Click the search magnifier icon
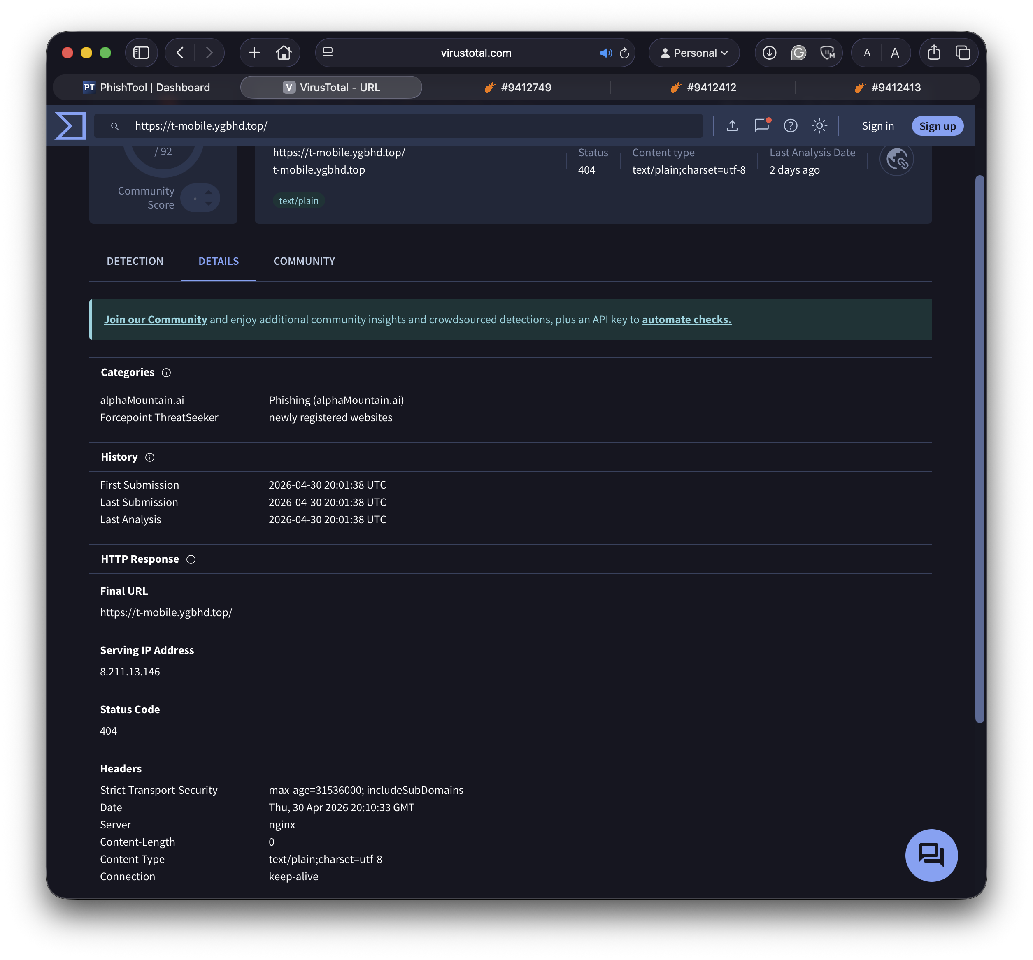1033x960 pixels. [115, 126]
